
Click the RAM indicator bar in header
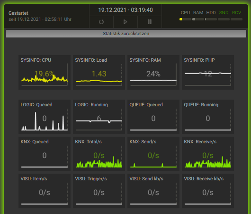point(198,19)
